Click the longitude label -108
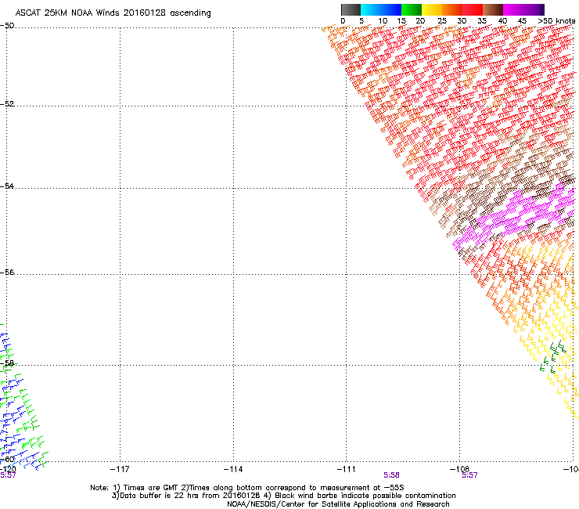 [459, 469]
